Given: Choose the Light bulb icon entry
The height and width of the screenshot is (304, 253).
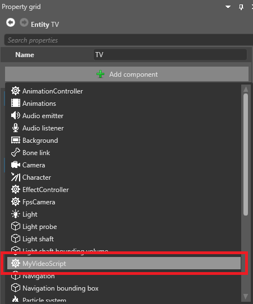Looking at the screenshot, I should point(16,214).
